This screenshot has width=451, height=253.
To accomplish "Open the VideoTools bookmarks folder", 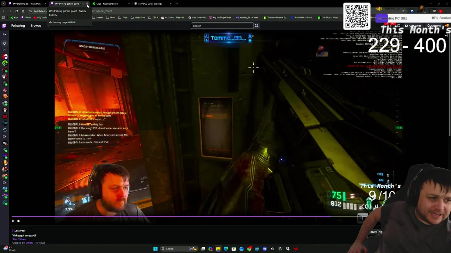I will click(x=138, y=18).
